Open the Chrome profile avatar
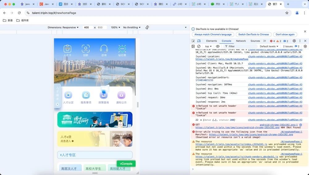 297,13
